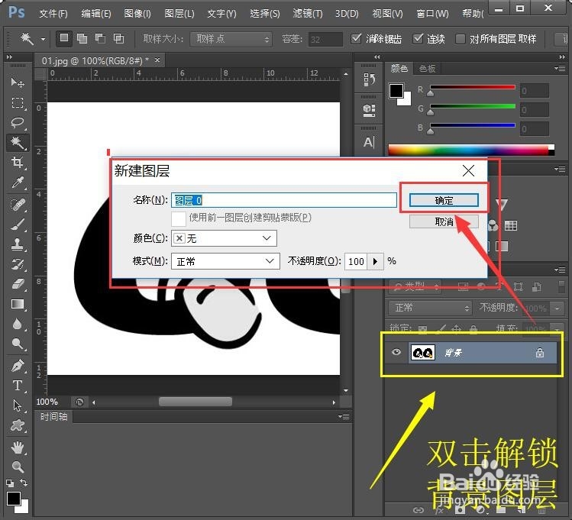Toggle the 连续 checkbox
The width and height of the screenshot is (572, 520).
pyautogui.click(x=418, y=38)
